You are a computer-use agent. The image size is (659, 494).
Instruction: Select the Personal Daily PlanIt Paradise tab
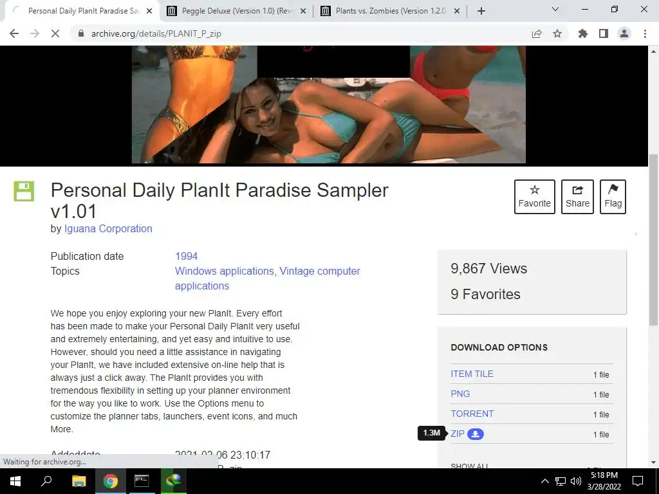click(x=82, y=11)
